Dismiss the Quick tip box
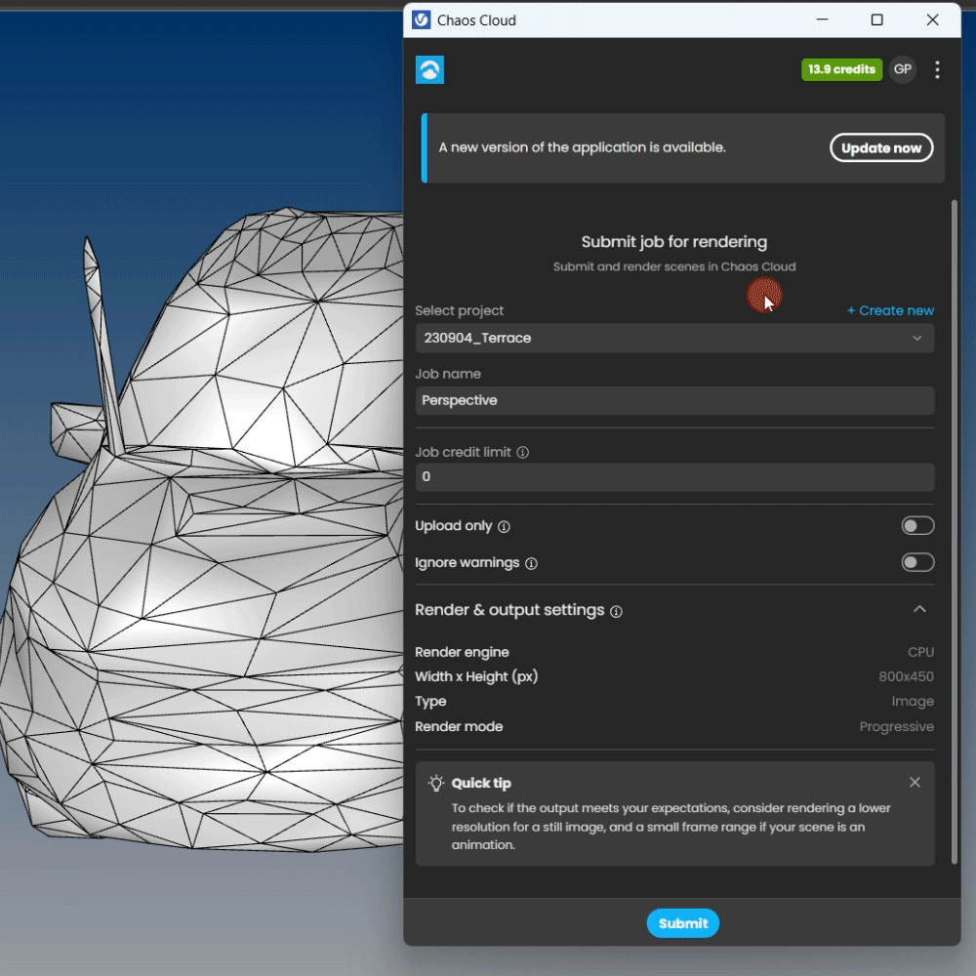Viewport: 976px width, 976px height. tap(915, 783)
